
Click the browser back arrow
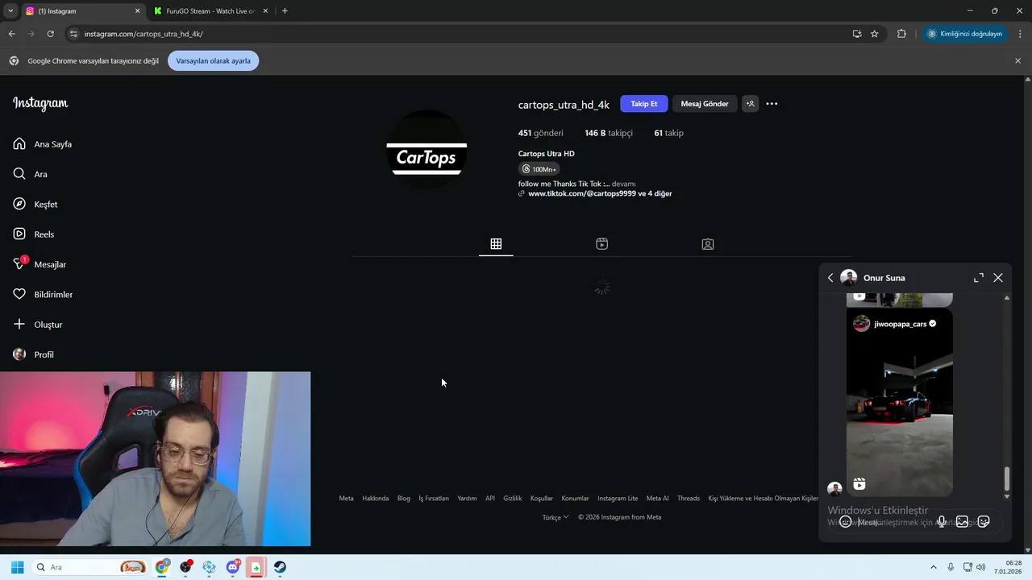(11, 34)
